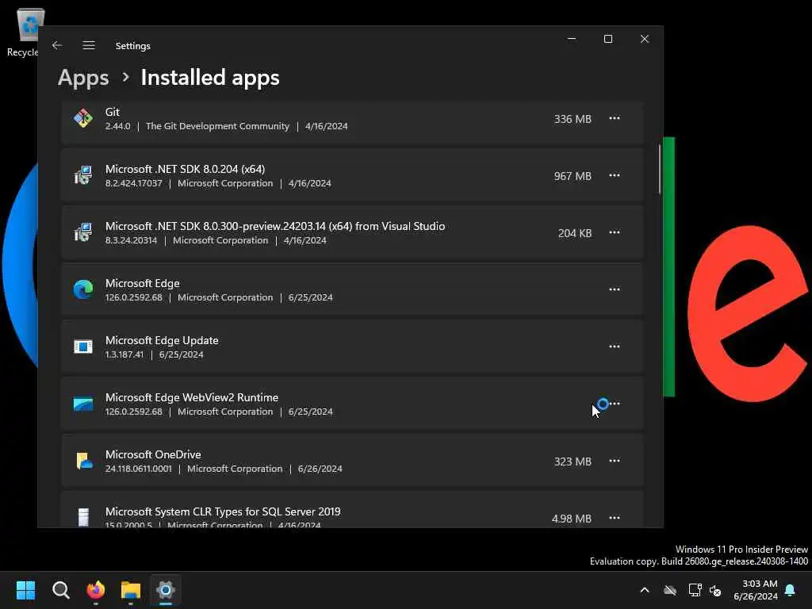This screenshot has width=812, height=609.
Task: Go to Apps breadcrumb
Action: [83, 78]
